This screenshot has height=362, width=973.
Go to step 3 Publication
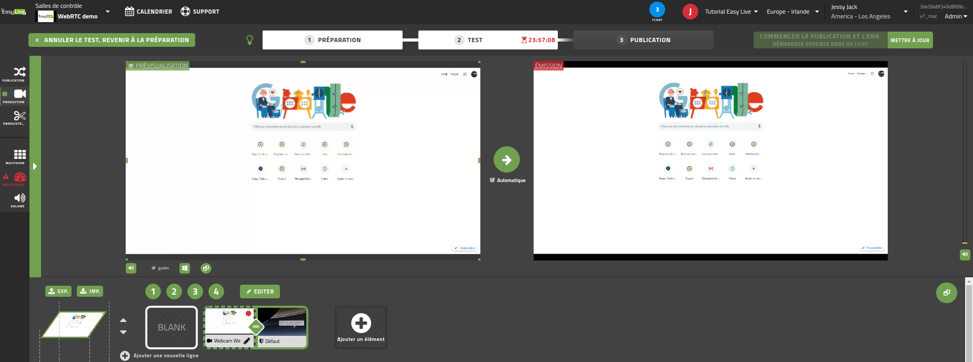pos(644,40)
